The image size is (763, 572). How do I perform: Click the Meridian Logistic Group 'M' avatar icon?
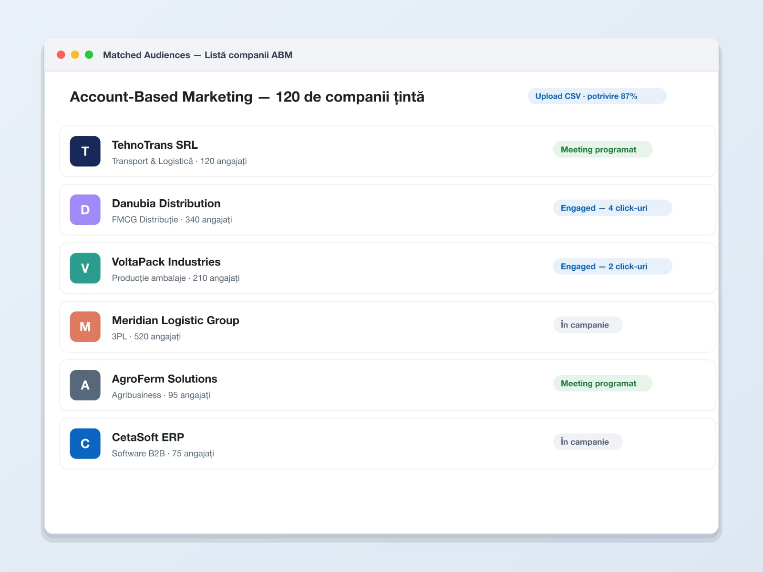point(85,327)
